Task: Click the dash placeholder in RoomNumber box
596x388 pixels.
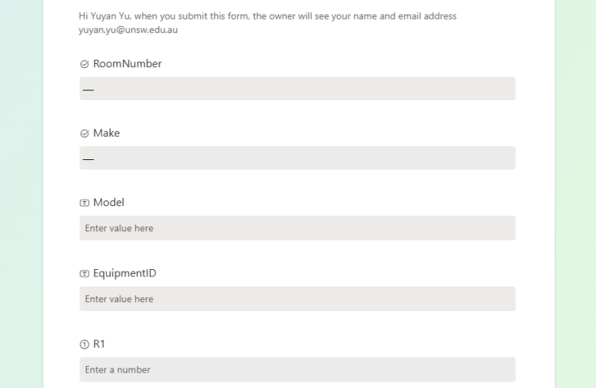Action: (x=88, y=90)
